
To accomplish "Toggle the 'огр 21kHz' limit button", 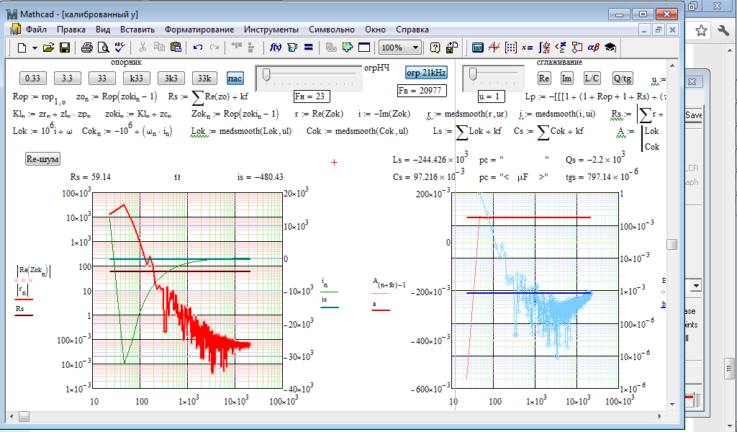I will point(426,73).
